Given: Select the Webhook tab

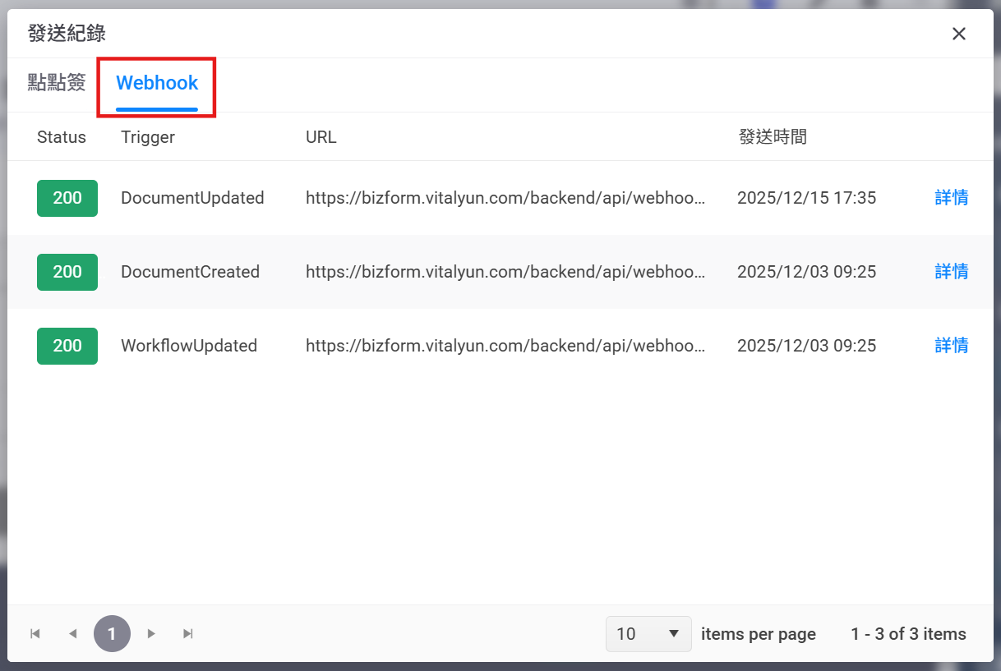Looking at the screenshot, I should (x=157, y=83).
